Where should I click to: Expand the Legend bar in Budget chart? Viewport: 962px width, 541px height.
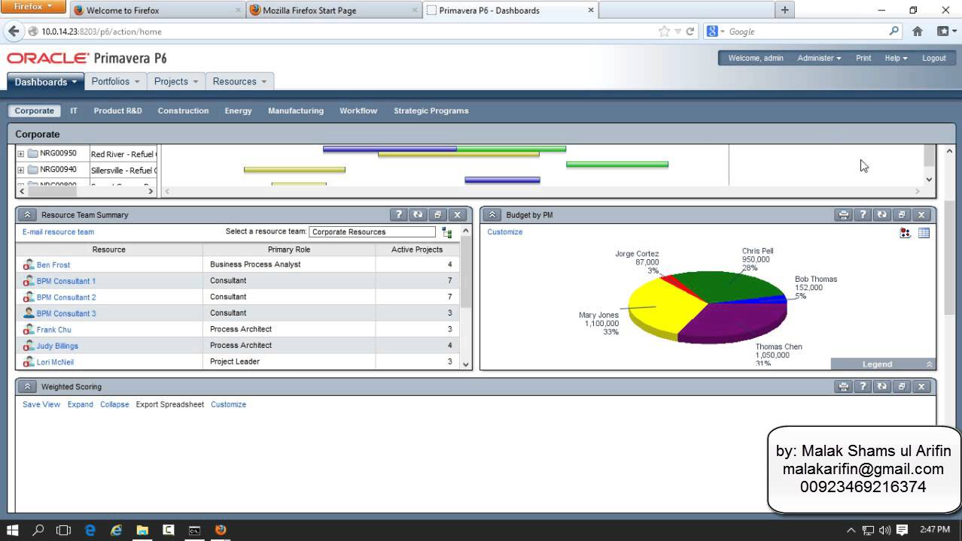point(883,364)
